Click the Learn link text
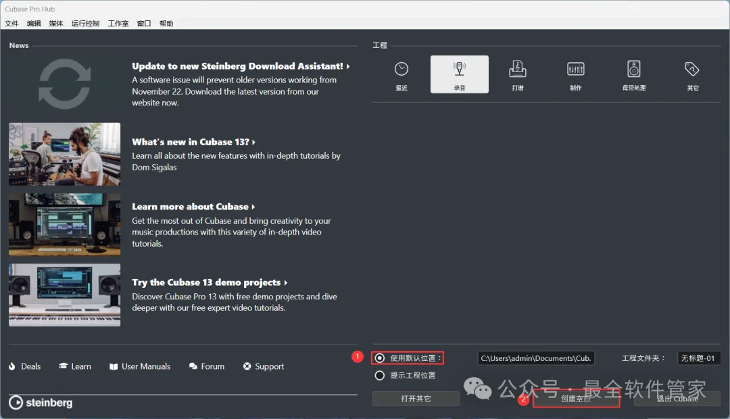 pyautogui.click(x=81, y=366)
